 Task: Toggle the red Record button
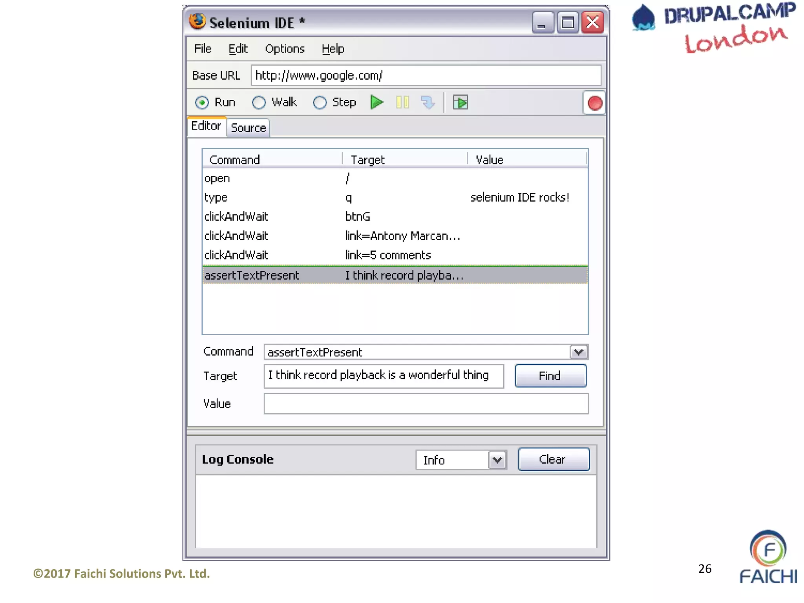coord(594,103)
